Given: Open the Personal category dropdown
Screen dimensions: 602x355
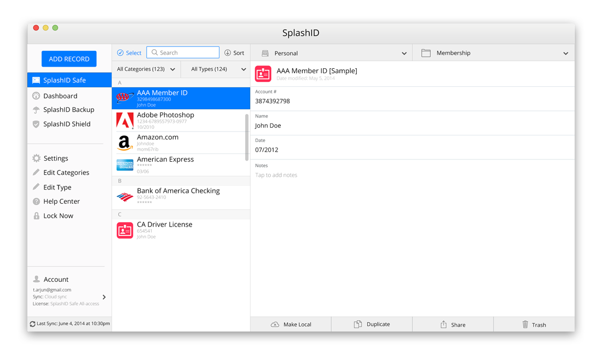Looking at the screenshot, I should click(x=331, y=53).
